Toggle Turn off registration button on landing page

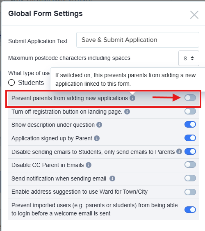[190, 111]
